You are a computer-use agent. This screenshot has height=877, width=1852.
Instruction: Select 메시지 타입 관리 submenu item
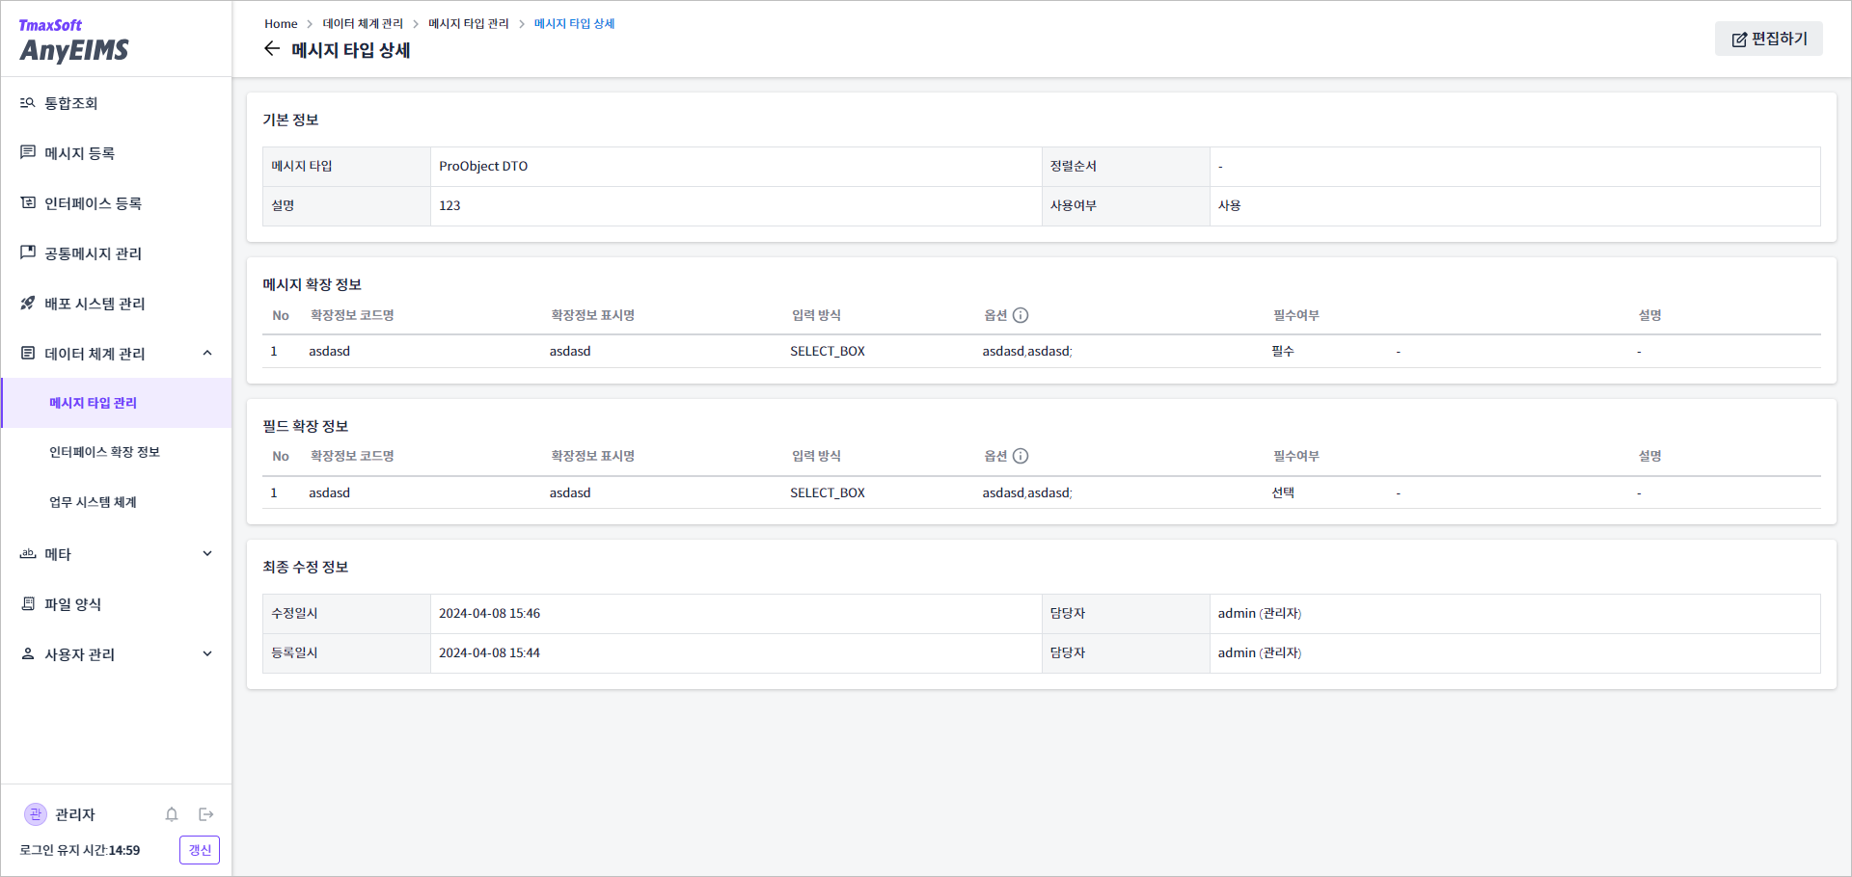point(116,403)
